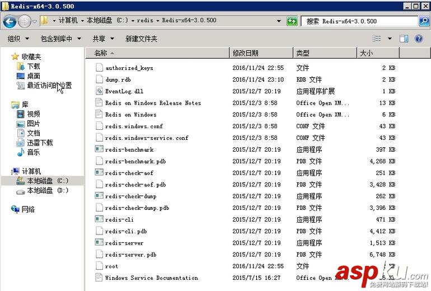This screenshot has height=291, width=431.
Task: Open the 共享 menu
Action: pos(103,39)
